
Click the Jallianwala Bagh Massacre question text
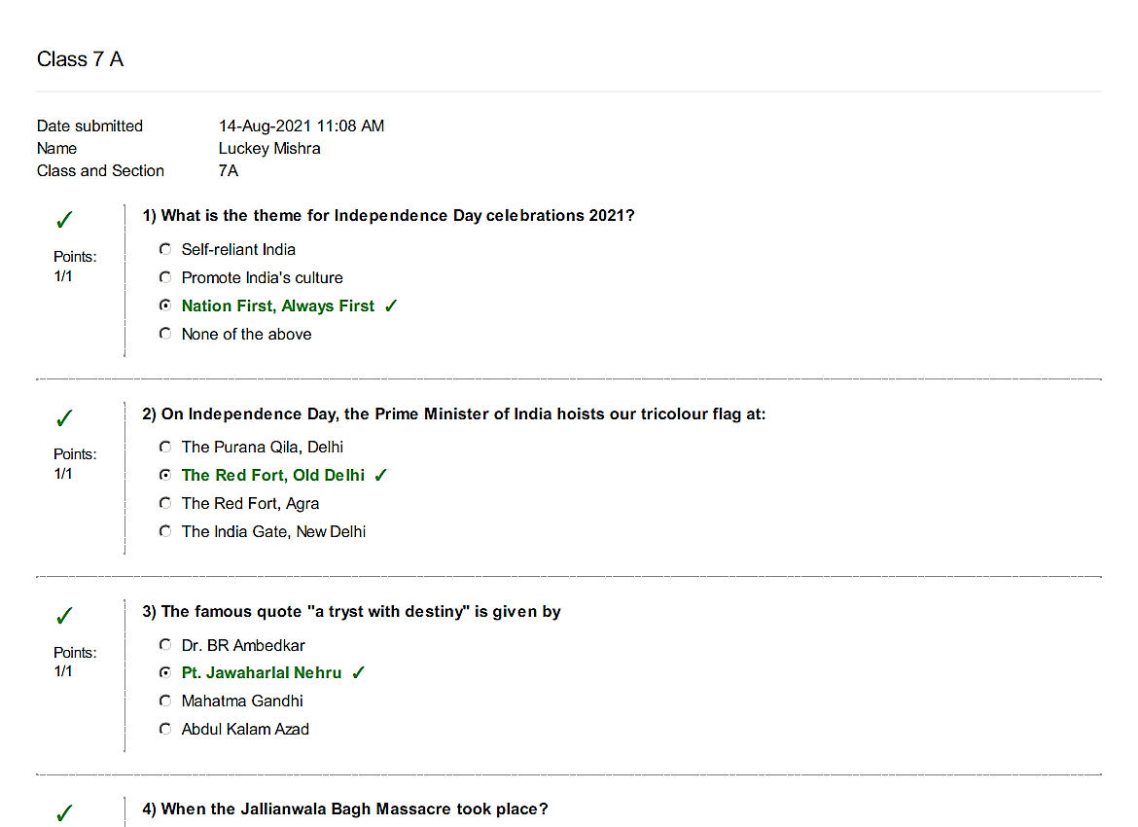[x=345, y=809]
